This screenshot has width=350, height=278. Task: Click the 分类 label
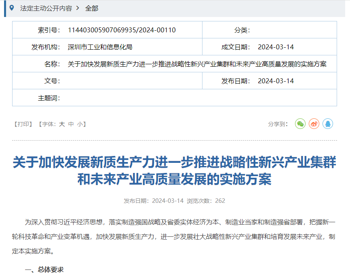coord(242,30)
